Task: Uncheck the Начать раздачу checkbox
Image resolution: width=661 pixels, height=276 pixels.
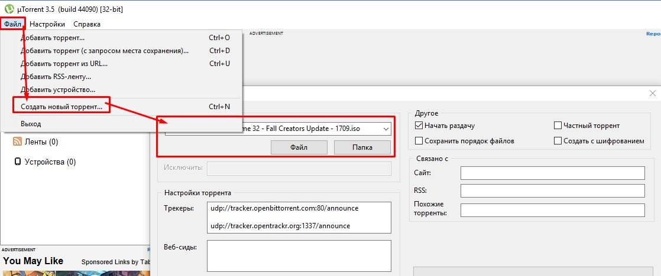Action: coord(419,126)
